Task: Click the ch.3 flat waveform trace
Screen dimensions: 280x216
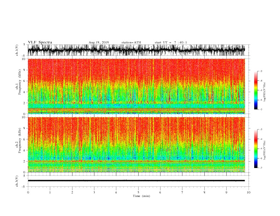Action: [136, 181]
